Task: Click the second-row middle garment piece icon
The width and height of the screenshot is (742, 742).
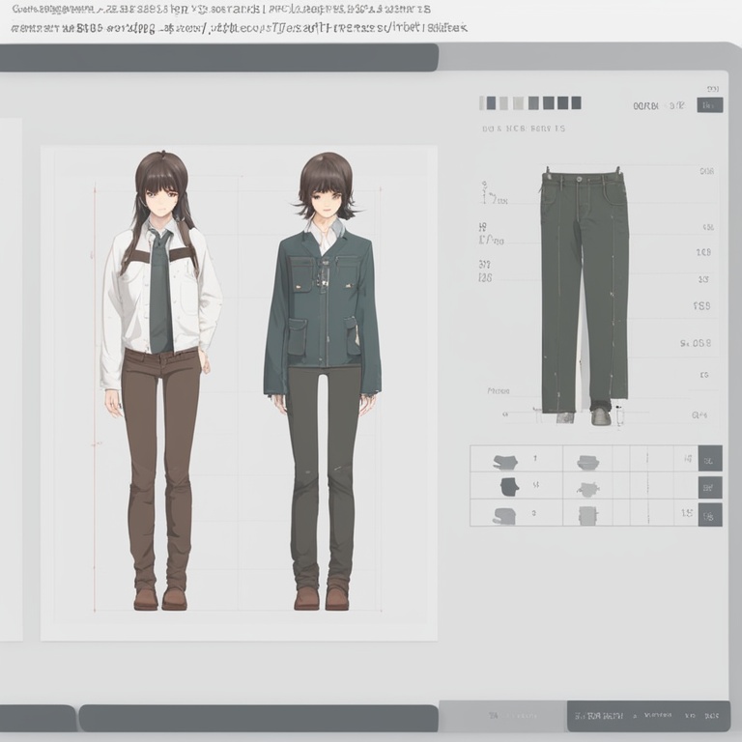Action: click(588, 487)
